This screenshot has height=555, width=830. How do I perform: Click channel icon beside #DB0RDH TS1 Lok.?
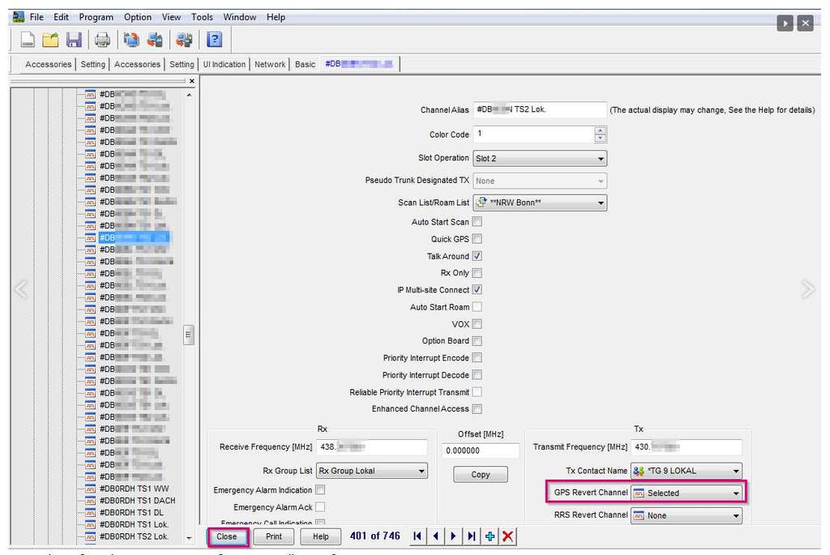(x=90, y=524)
